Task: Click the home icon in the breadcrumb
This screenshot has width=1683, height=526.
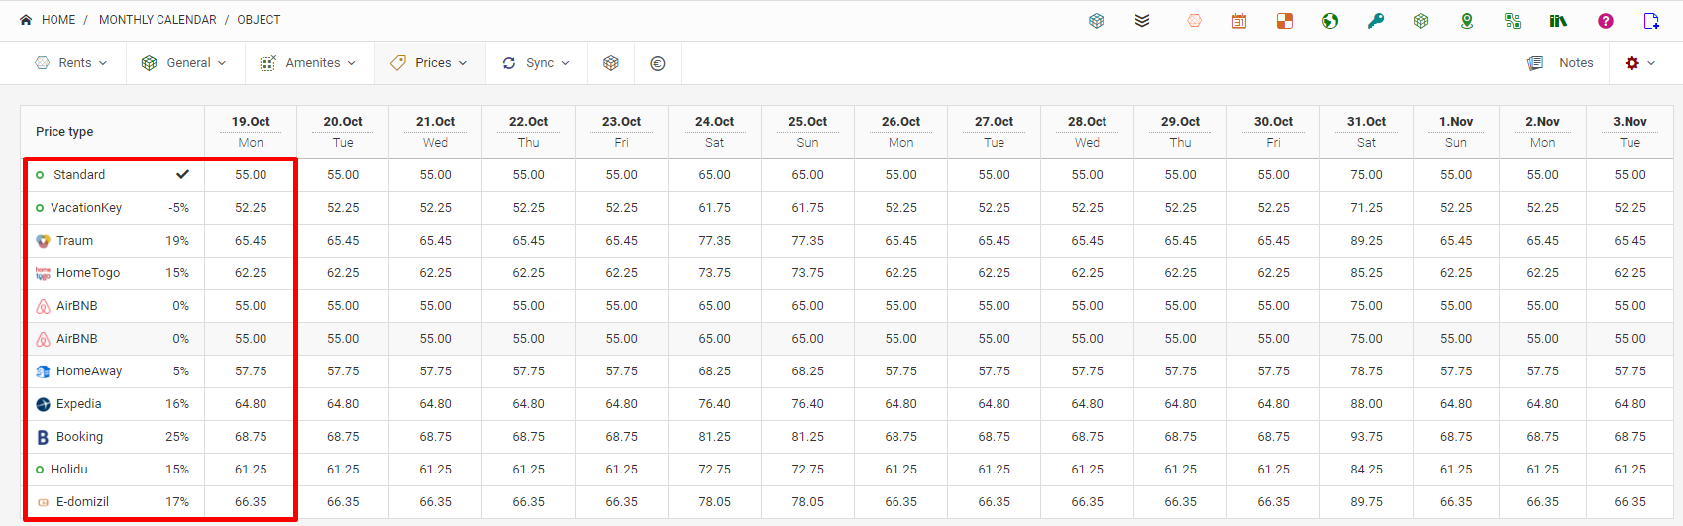Action: (26, 20)
